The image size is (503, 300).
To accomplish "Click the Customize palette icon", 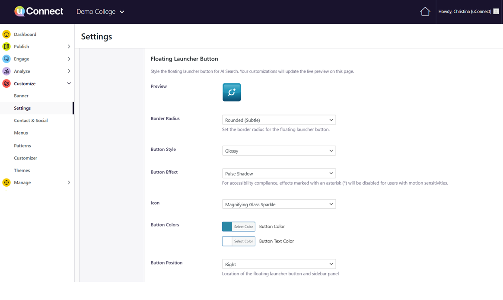I will tap(6, 83).
